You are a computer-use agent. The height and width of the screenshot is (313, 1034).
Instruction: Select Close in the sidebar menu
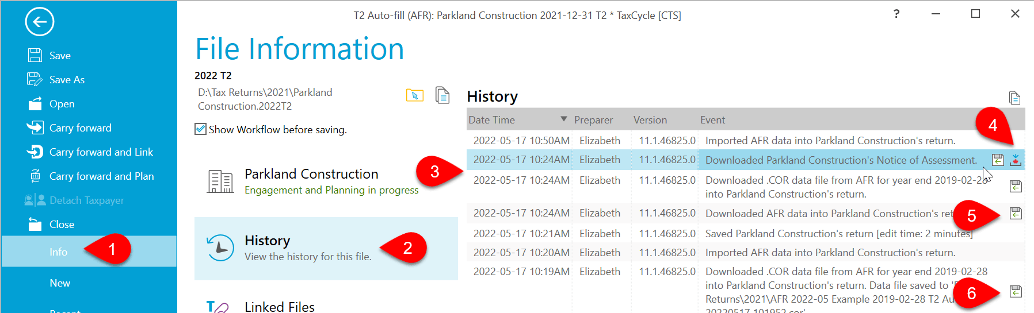pos(62,225)
